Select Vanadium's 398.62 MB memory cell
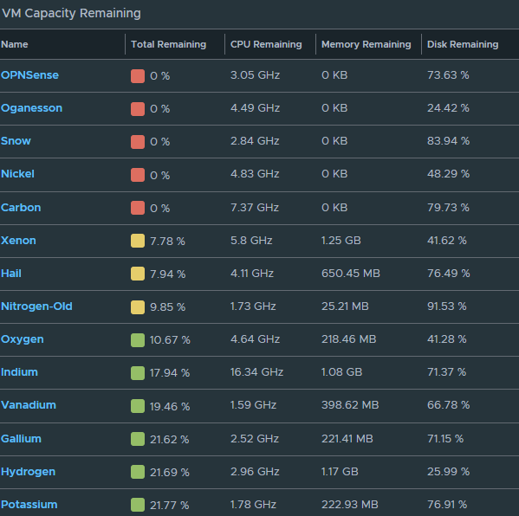This screenshot has height=516, width=519. (350, 405)
